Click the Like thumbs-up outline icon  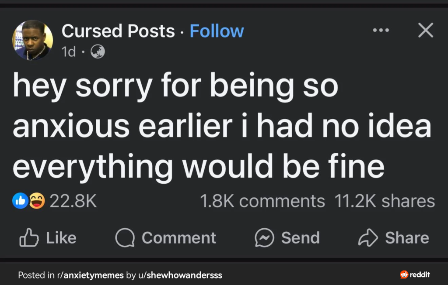29,237
